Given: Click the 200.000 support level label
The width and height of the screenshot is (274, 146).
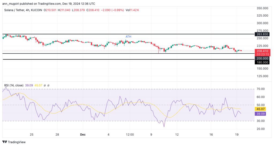Looking at the screenshot, I should click(262, 58).
